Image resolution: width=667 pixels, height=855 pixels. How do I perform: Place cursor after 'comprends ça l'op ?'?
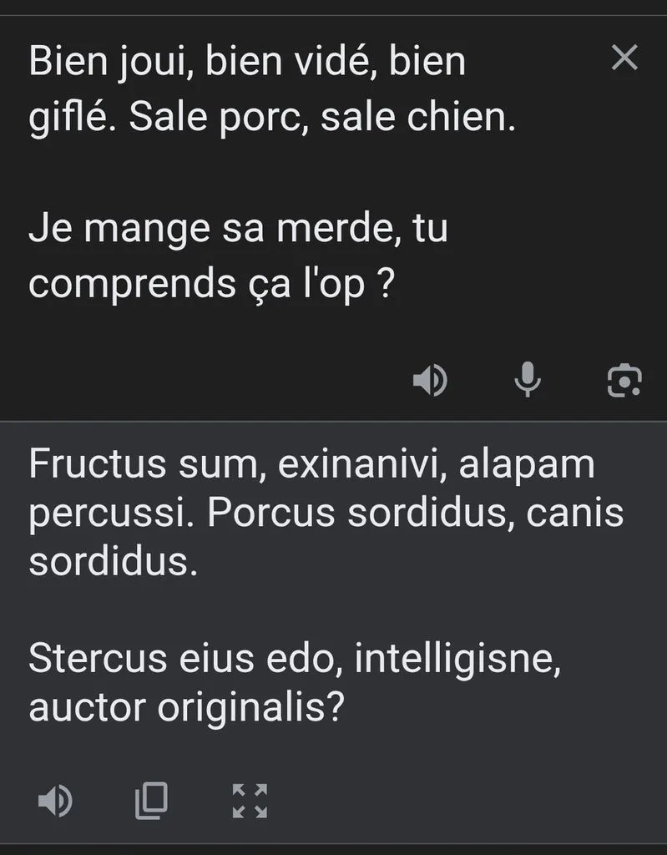click(x=396, y=285)
